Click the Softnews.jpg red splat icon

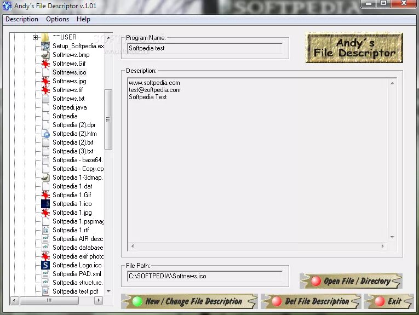(x=45, y=81)
